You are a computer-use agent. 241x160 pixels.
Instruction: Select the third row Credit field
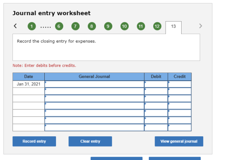click(180, 99)
